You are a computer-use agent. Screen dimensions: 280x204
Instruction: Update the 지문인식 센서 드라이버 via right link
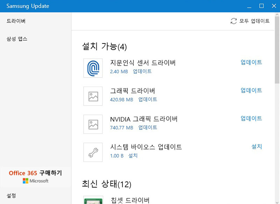click(251, 62)
